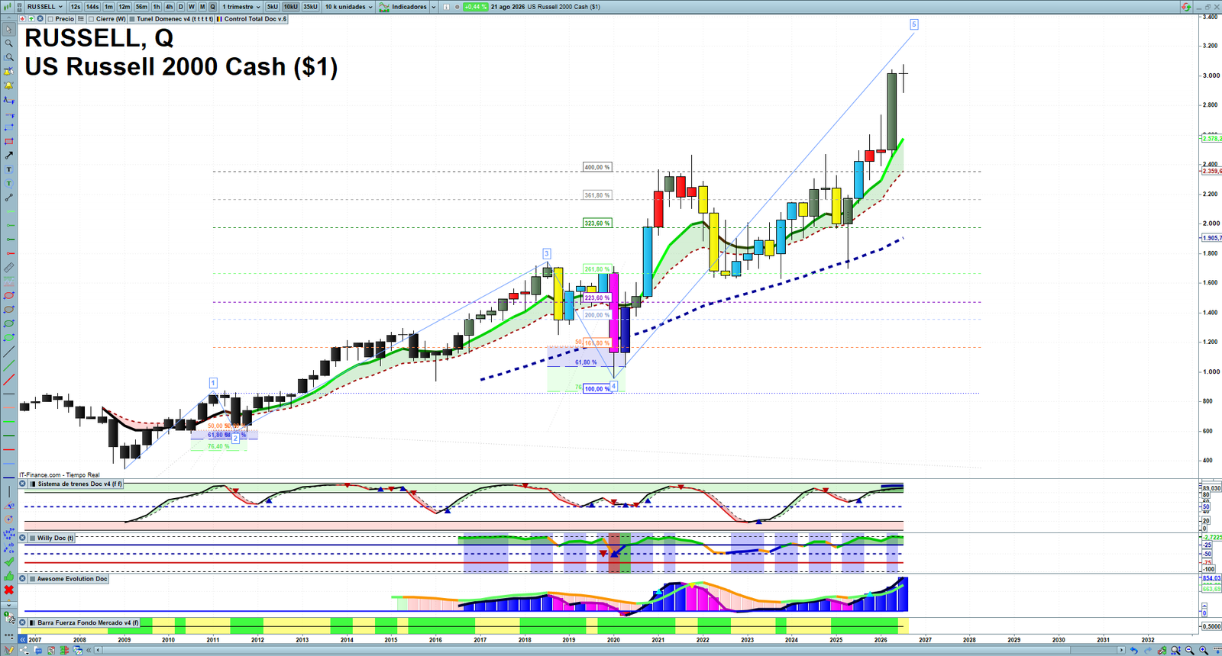Click the horizontal scrollbar track at bottom
The image size is (1222, 656).
[x=611, y=650]
